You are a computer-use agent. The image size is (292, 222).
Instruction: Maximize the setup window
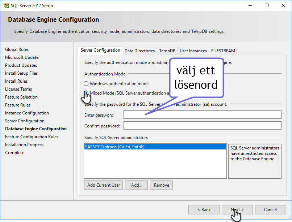tap(267, 5)
